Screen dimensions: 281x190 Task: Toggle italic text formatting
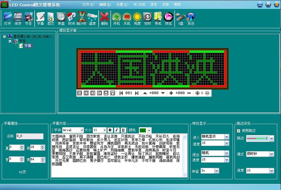point(116,130)
